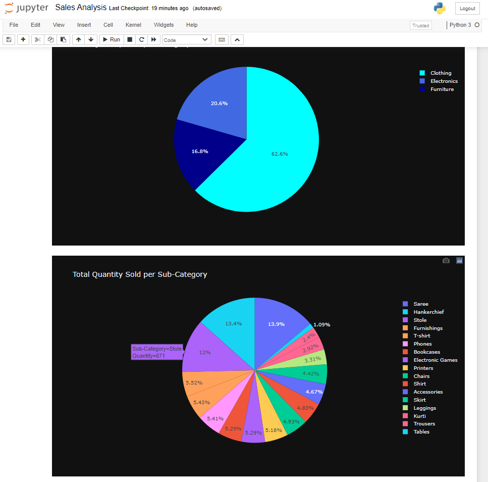This screenshot has width=488, height=482.
Task: Click the Save and Checkpoint icon
Action: [x=9, y=39]
